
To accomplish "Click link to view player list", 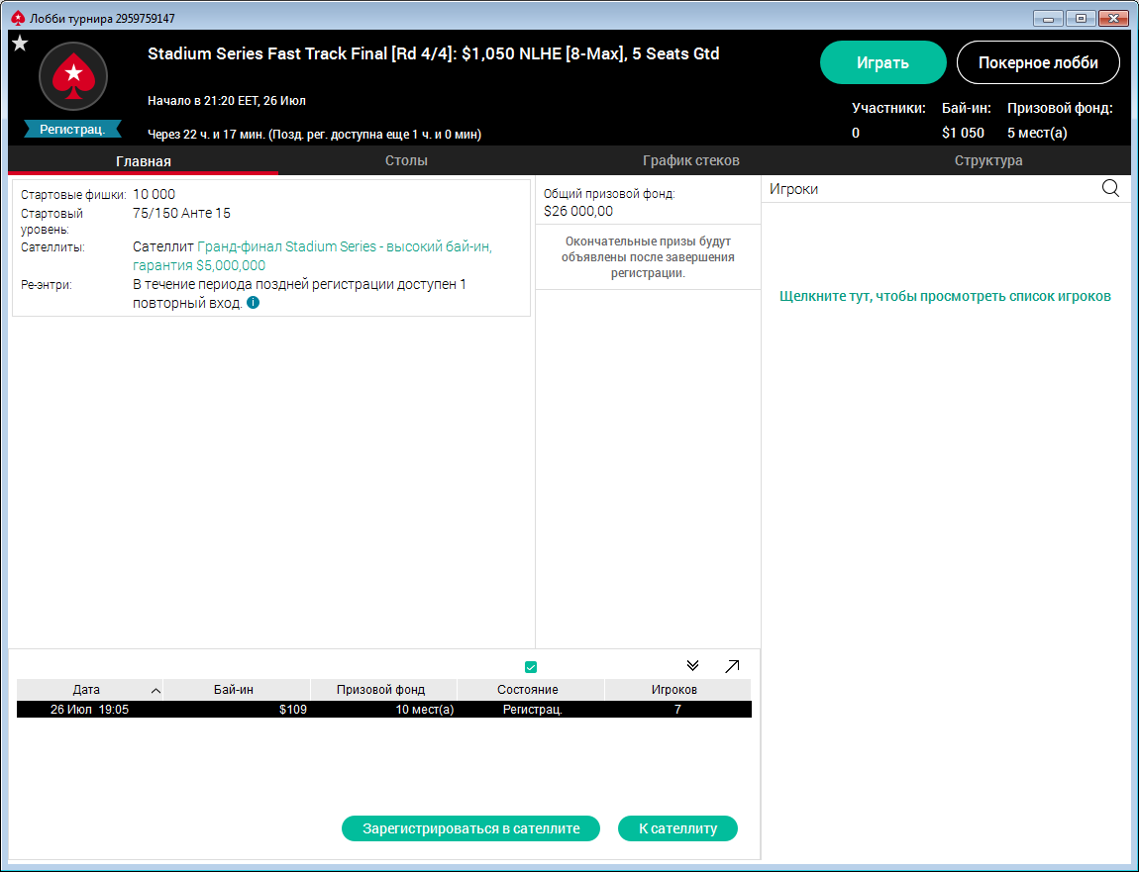I will pos(945,296).
